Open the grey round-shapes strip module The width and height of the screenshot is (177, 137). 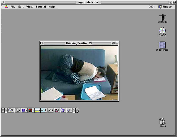click(50, 110)
